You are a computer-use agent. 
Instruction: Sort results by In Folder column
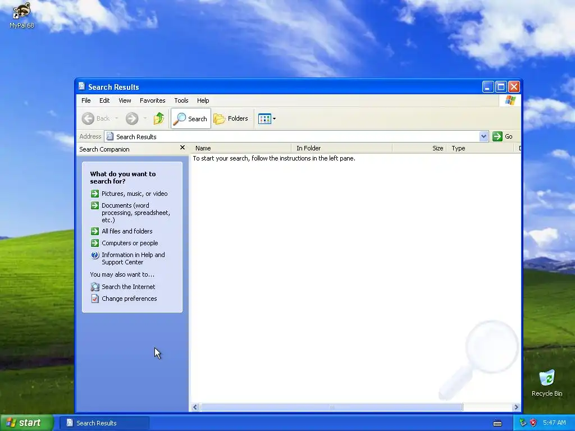(x=342, y=148)
